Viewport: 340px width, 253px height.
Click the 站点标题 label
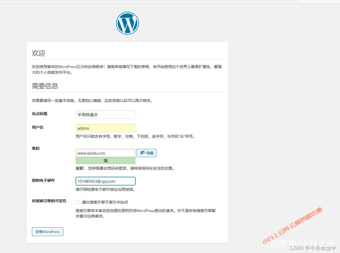click(40, 114)
